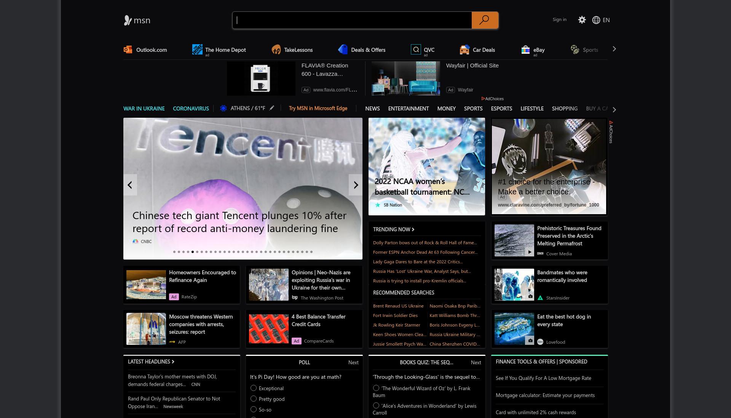Screen dimensions: 731x418
Task: Click the CNBC peacock source icon
Action: [x=135, y=241]
